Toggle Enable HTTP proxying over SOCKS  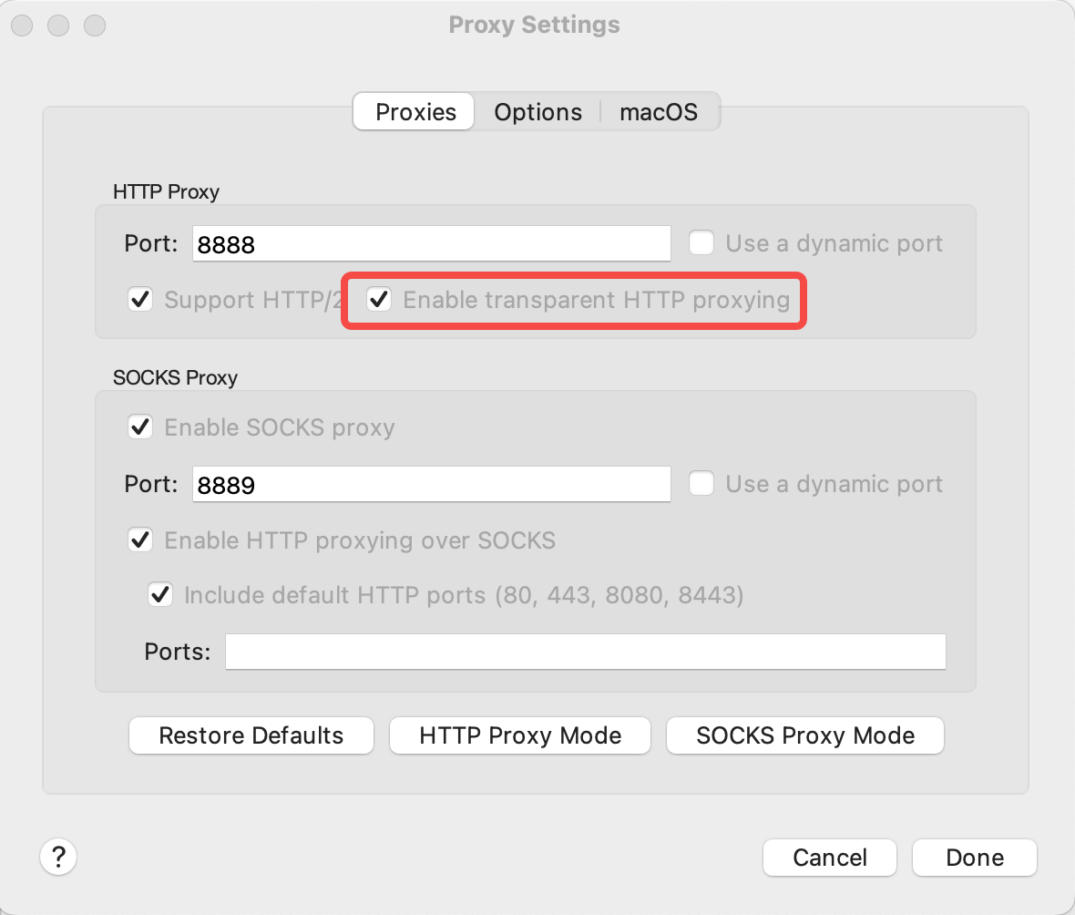tap(140, 540)
